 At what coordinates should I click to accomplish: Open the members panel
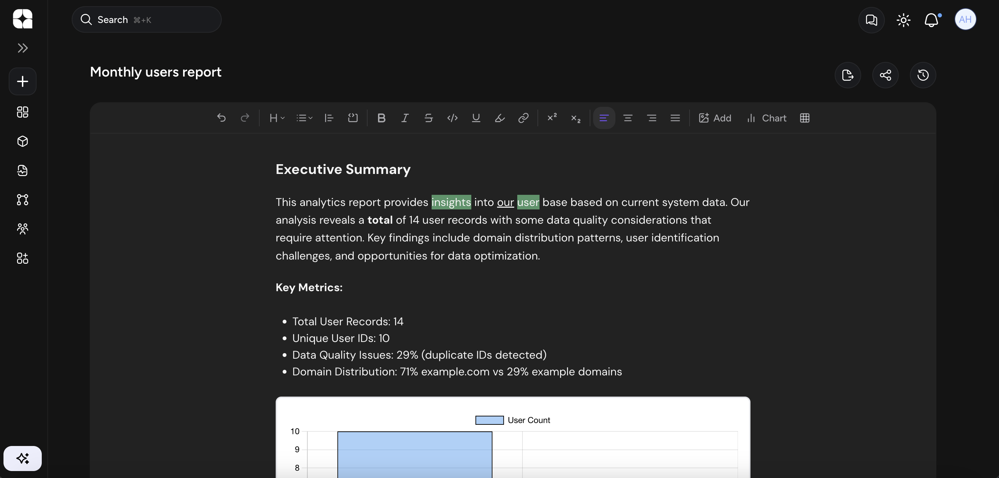pos(22,229)
